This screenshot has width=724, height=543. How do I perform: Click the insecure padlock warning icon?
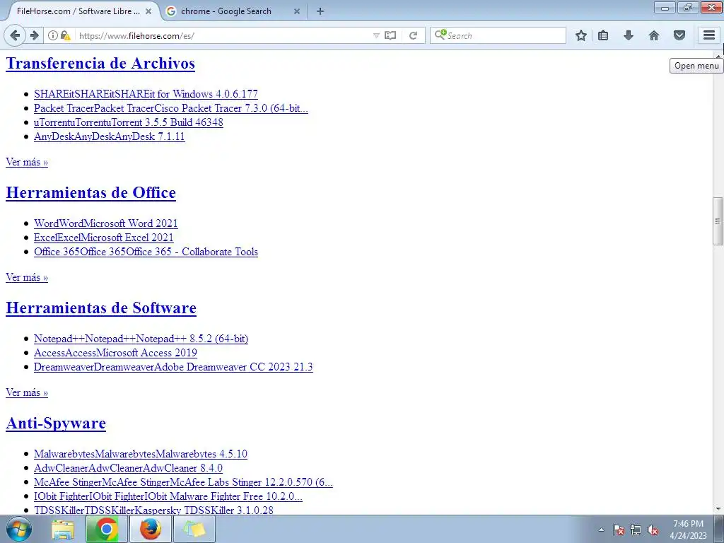[66, 35]
